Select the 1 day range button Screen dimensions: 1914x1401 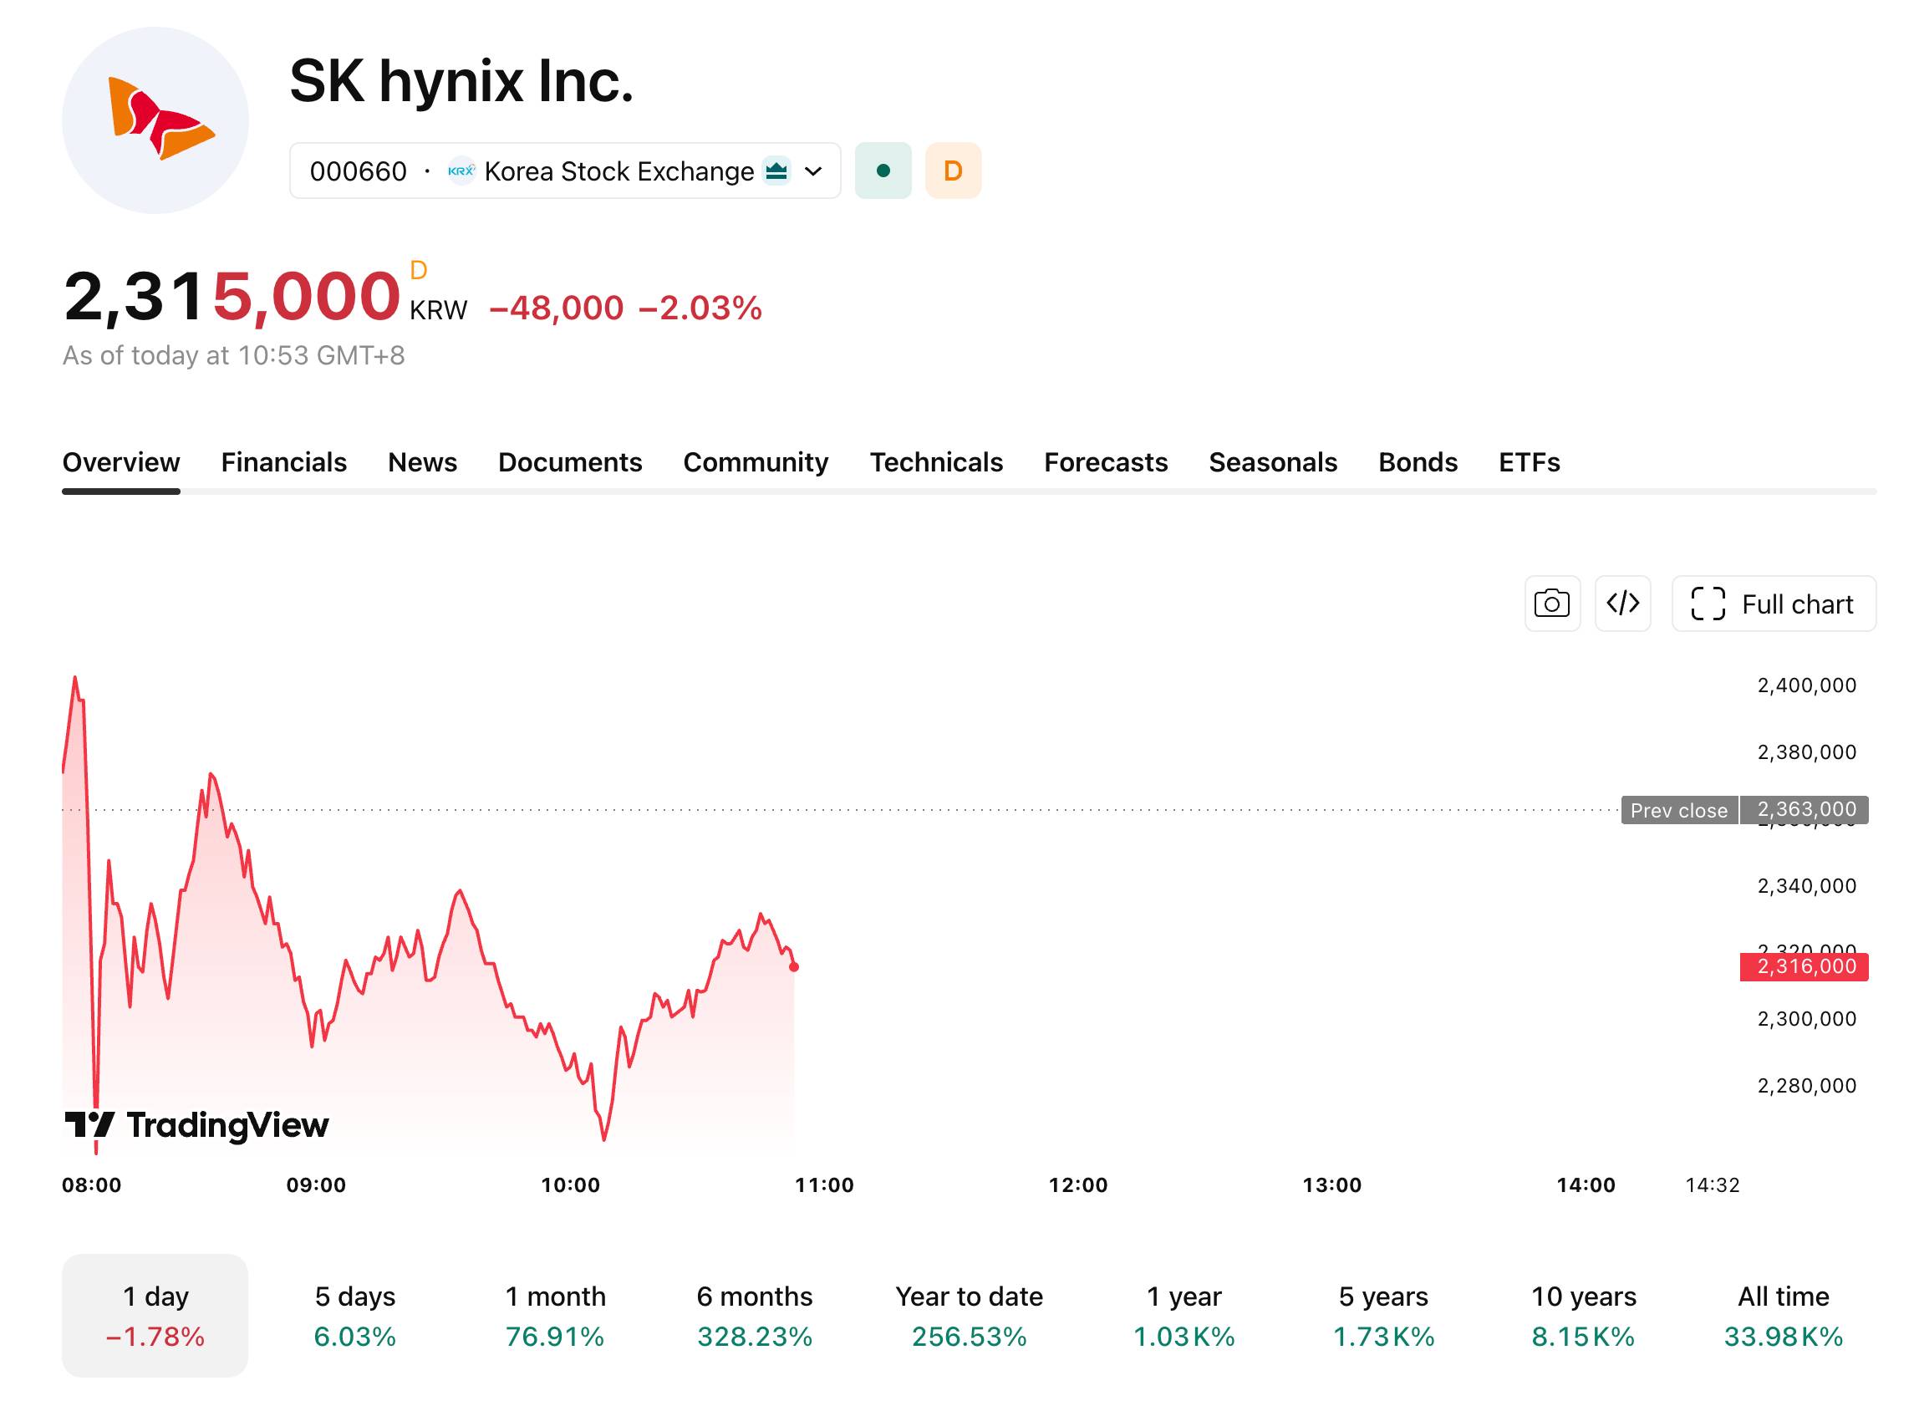click(155, 1316)
